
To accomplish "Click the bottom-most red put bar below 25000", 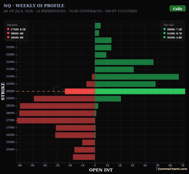I will pos(84,157).
